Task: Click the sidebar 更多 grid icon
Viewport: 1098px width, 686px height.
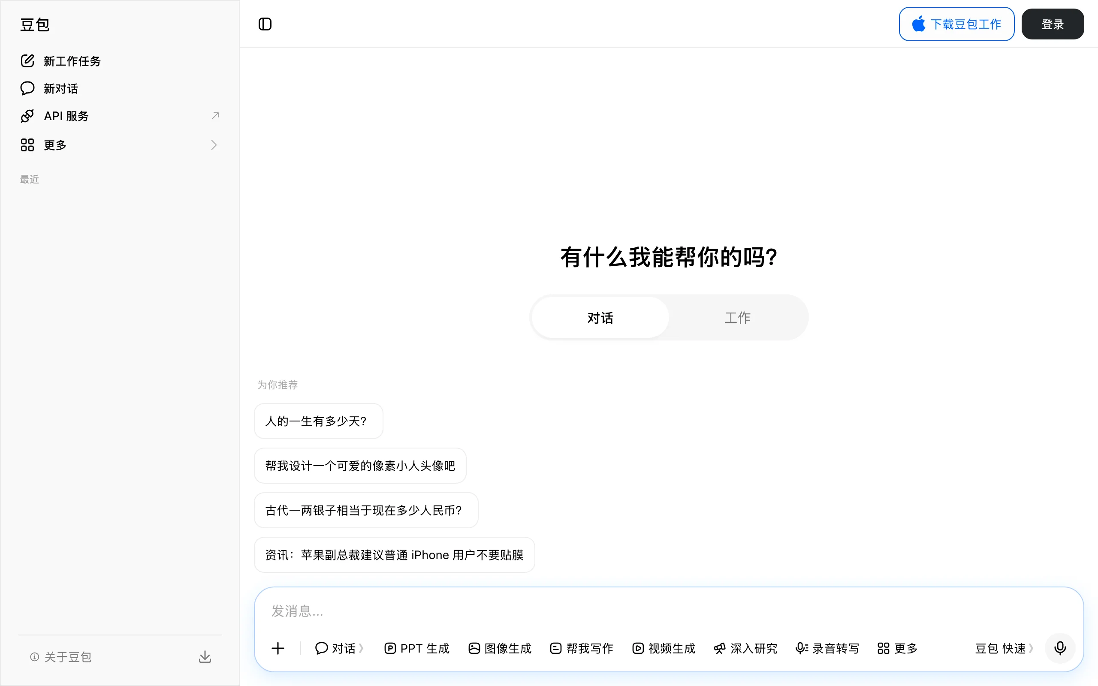Action: [x=27, y=145]
